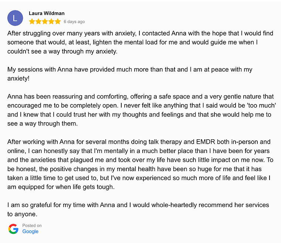Click the paragraph starting 'Anna has been reassuring'

pyautogui.click(x=142, y=110)
